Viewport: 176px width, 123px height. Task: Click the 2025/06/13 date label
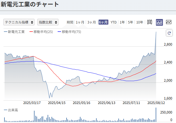107,103
